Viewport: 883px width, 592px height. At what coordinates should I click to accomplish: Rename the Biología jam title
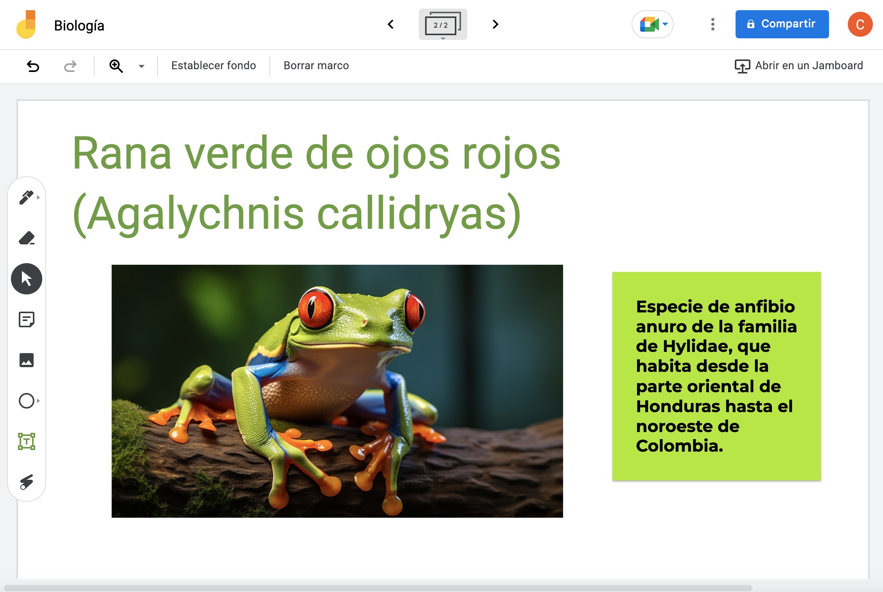coord(79,25)
